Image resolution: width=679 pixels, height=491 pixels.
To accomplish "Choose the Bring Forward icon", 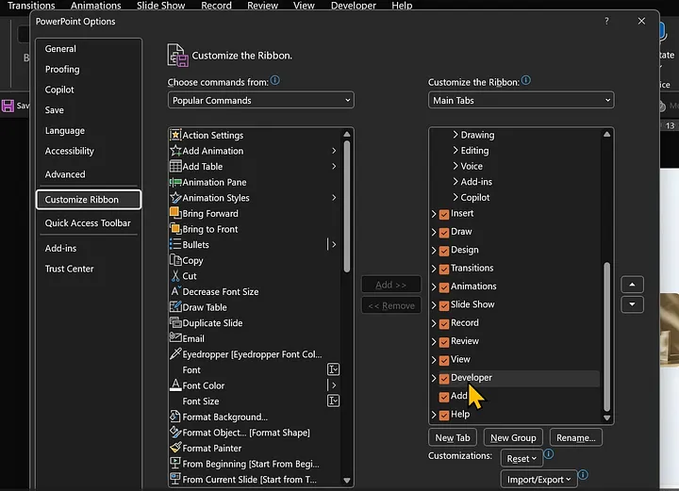I will tap(175, 214).
